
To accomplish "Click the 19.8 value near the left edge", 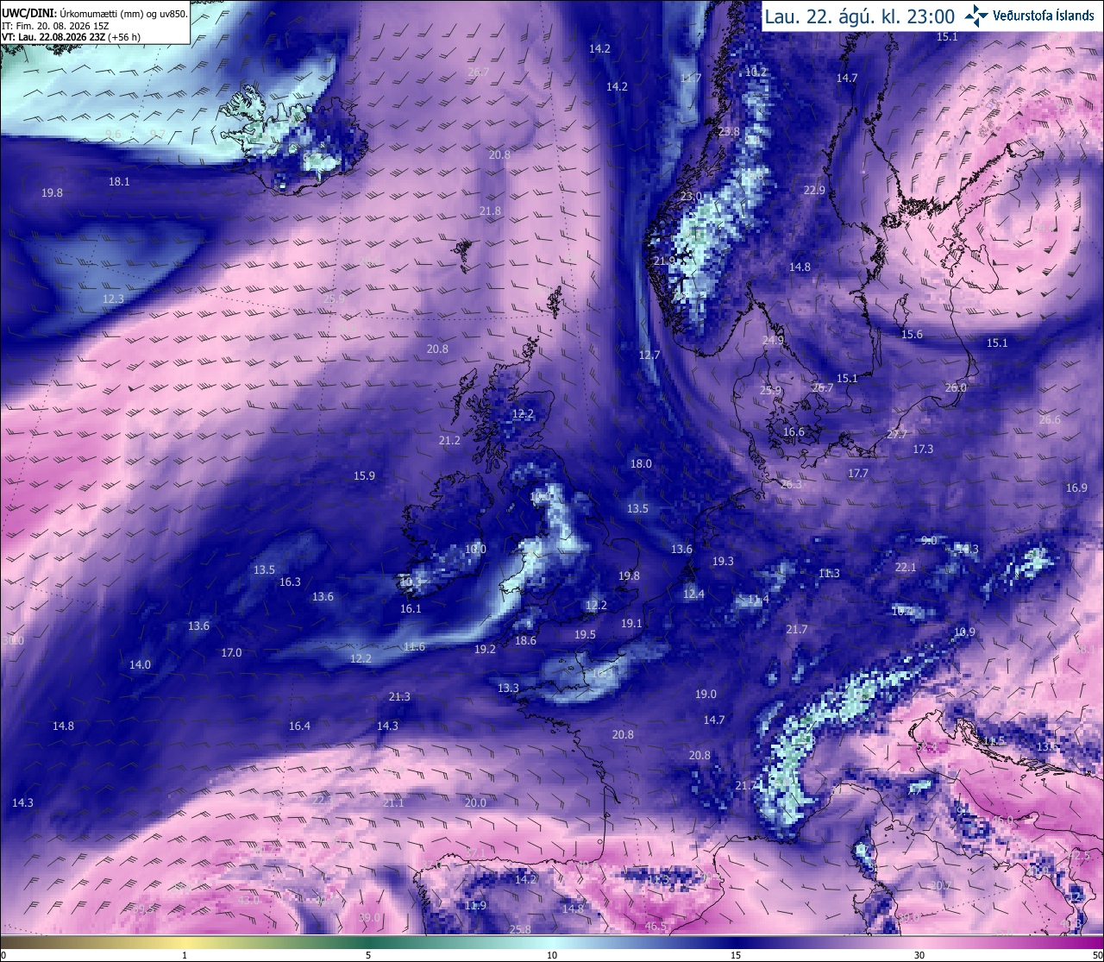I will pyautogui.click(x=52, y=192).
